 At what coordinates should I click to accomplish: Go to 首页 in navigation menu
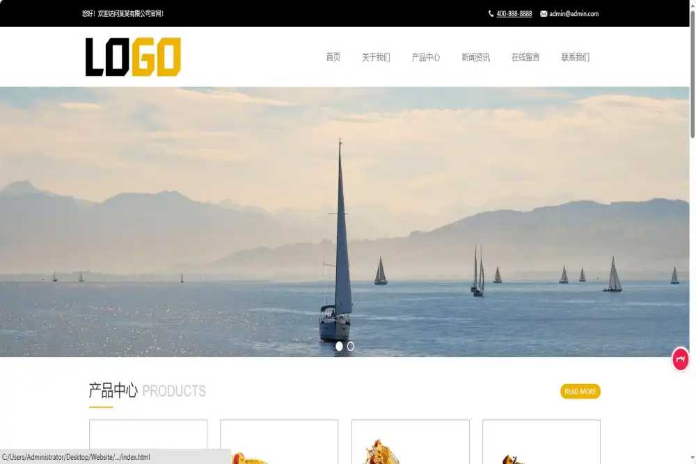click(333, 58)
